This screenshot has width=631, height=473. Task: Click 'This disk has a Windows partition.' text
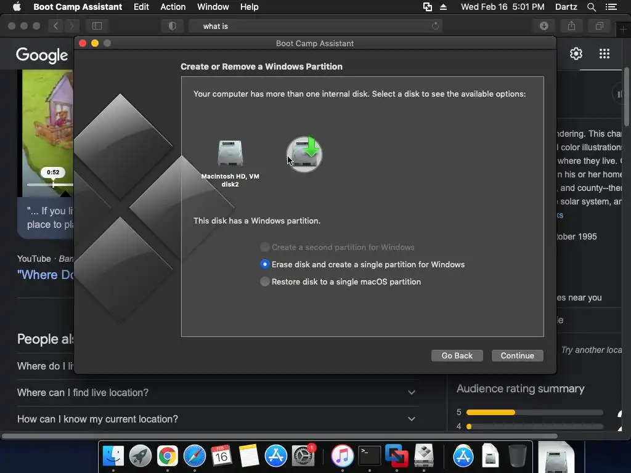(257, 220)
